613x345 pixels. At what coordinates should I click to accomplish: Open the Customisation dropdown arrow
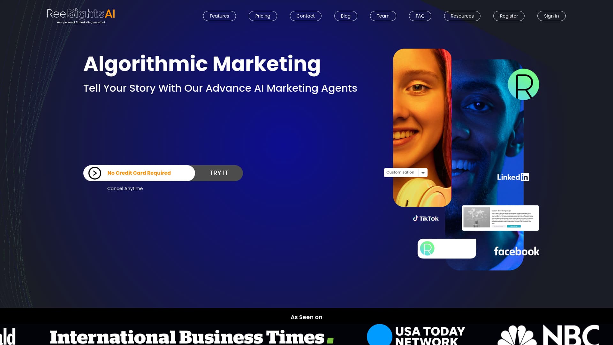point(423,172)
